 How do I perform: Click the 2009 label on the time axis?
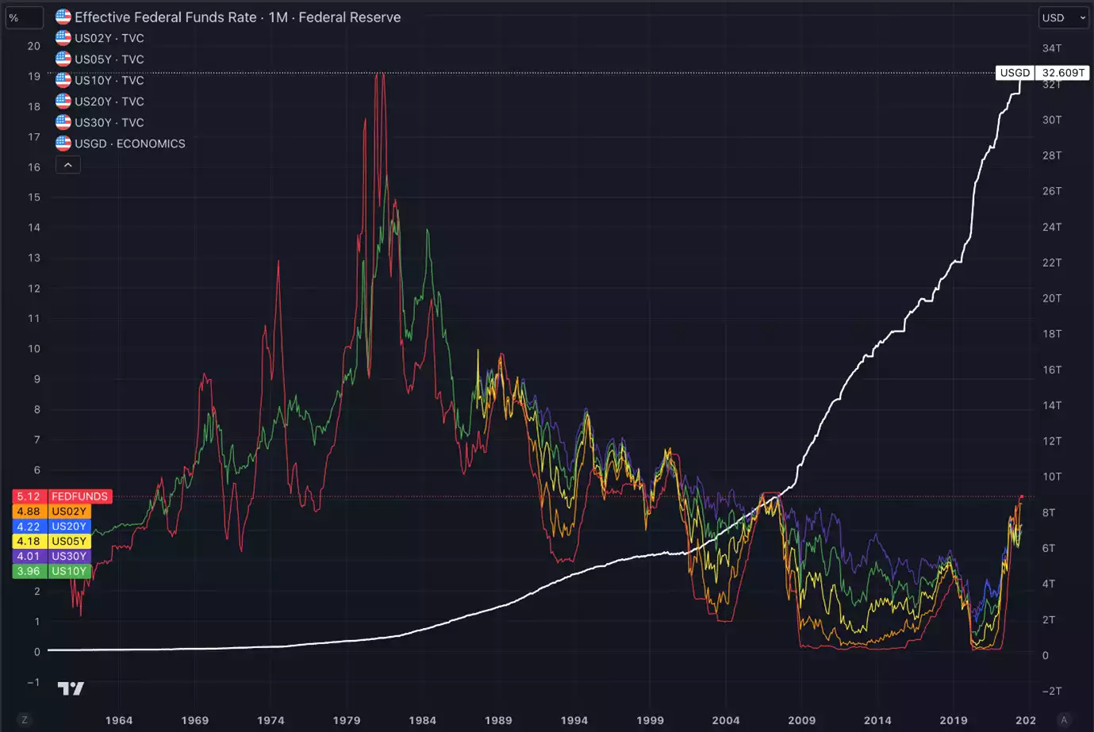(801, 720)
